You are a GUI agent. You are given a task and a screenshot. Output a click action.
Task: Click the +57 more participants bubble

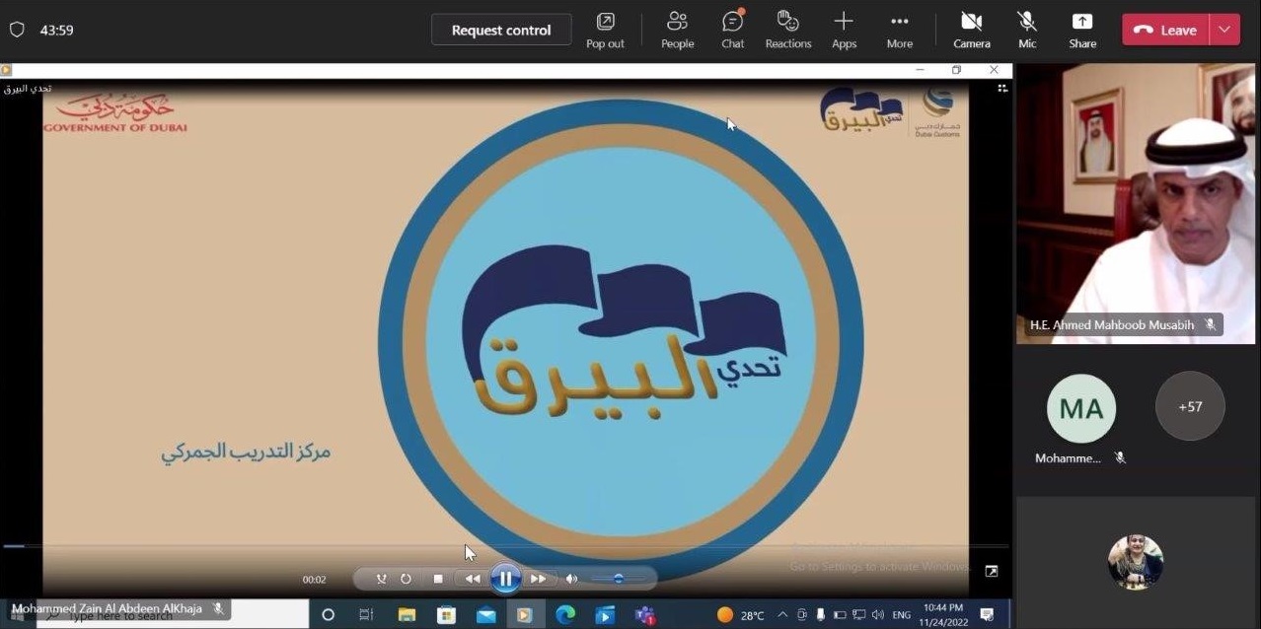1190,406
